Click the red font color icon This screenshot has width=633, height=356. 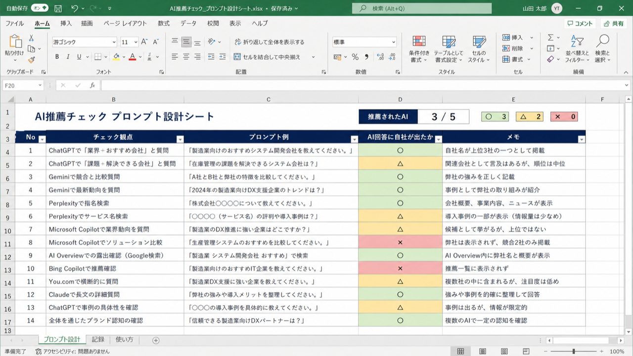point(132,57)
